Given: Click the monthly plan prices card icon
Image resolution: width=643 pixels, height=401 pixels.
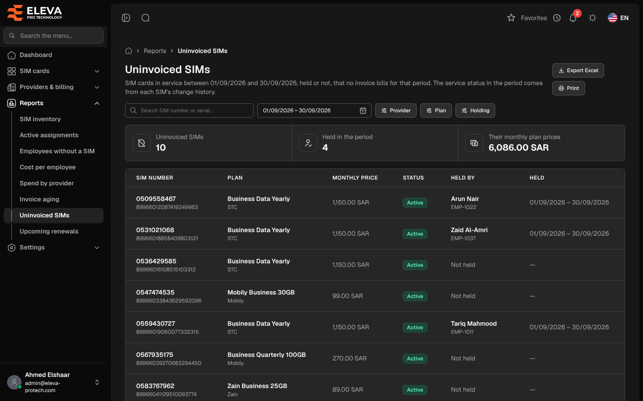Looking at the screenshot, I should click(x=474, y=143).
